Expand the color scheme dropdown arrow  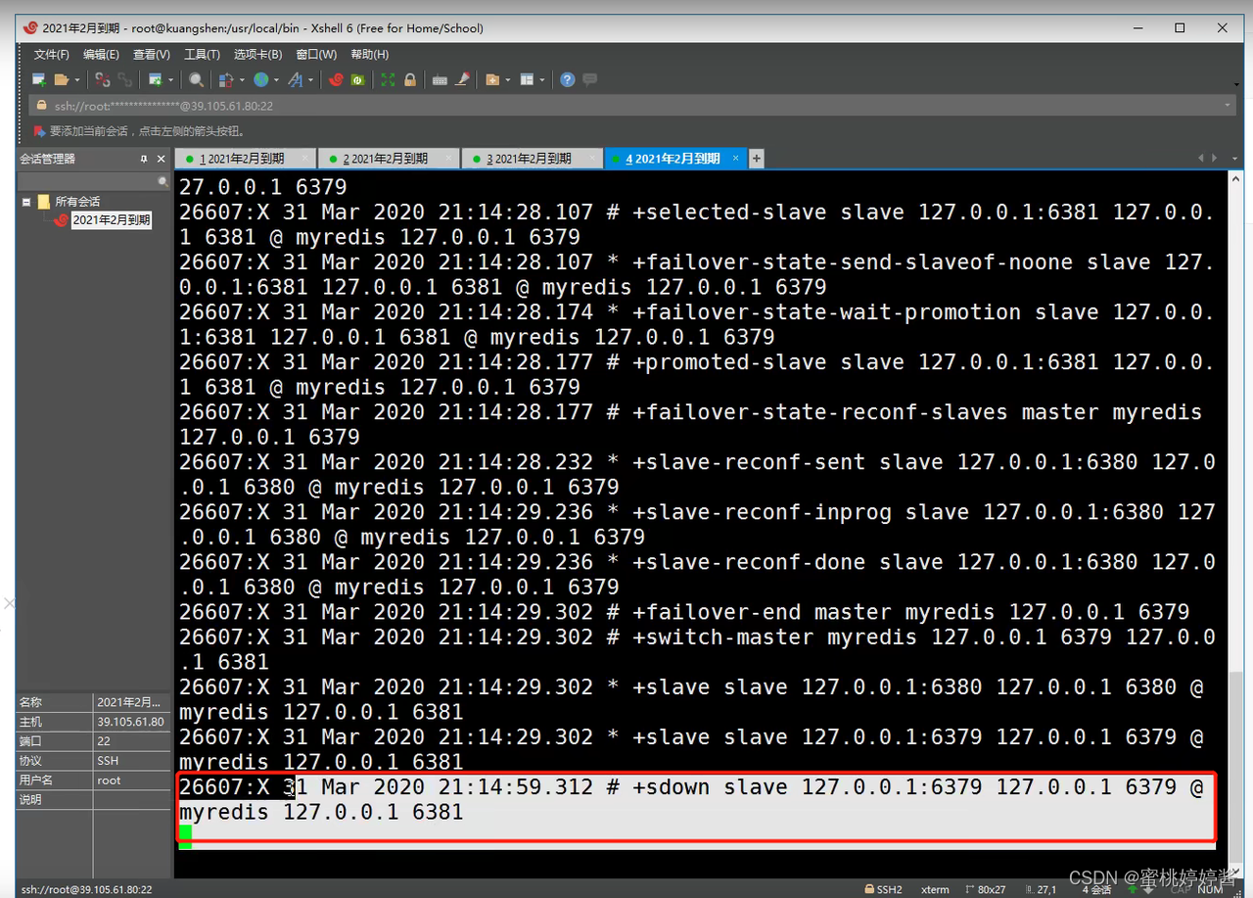(242, 80)
